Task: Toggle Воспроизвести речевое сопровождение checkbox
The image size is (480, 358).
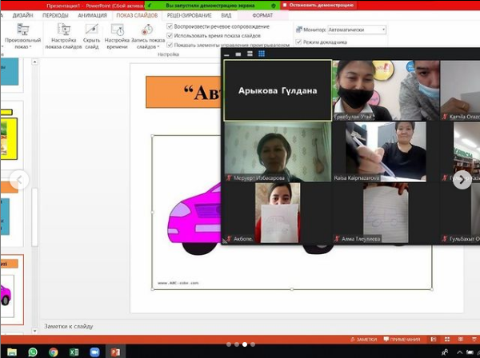Action: 170,26
